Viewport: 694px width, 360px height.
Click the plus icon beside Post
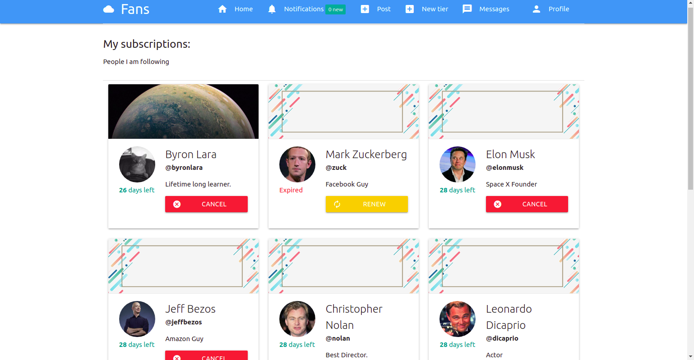(x=365, y=9)
